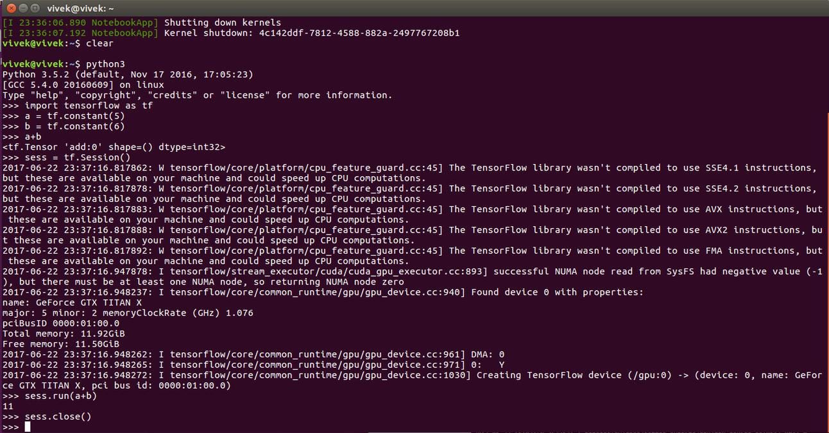Viewport: 829px width, 433px height.
Task: Click the 'b = tf.constant(6)' line
Action: coord(64,126)
